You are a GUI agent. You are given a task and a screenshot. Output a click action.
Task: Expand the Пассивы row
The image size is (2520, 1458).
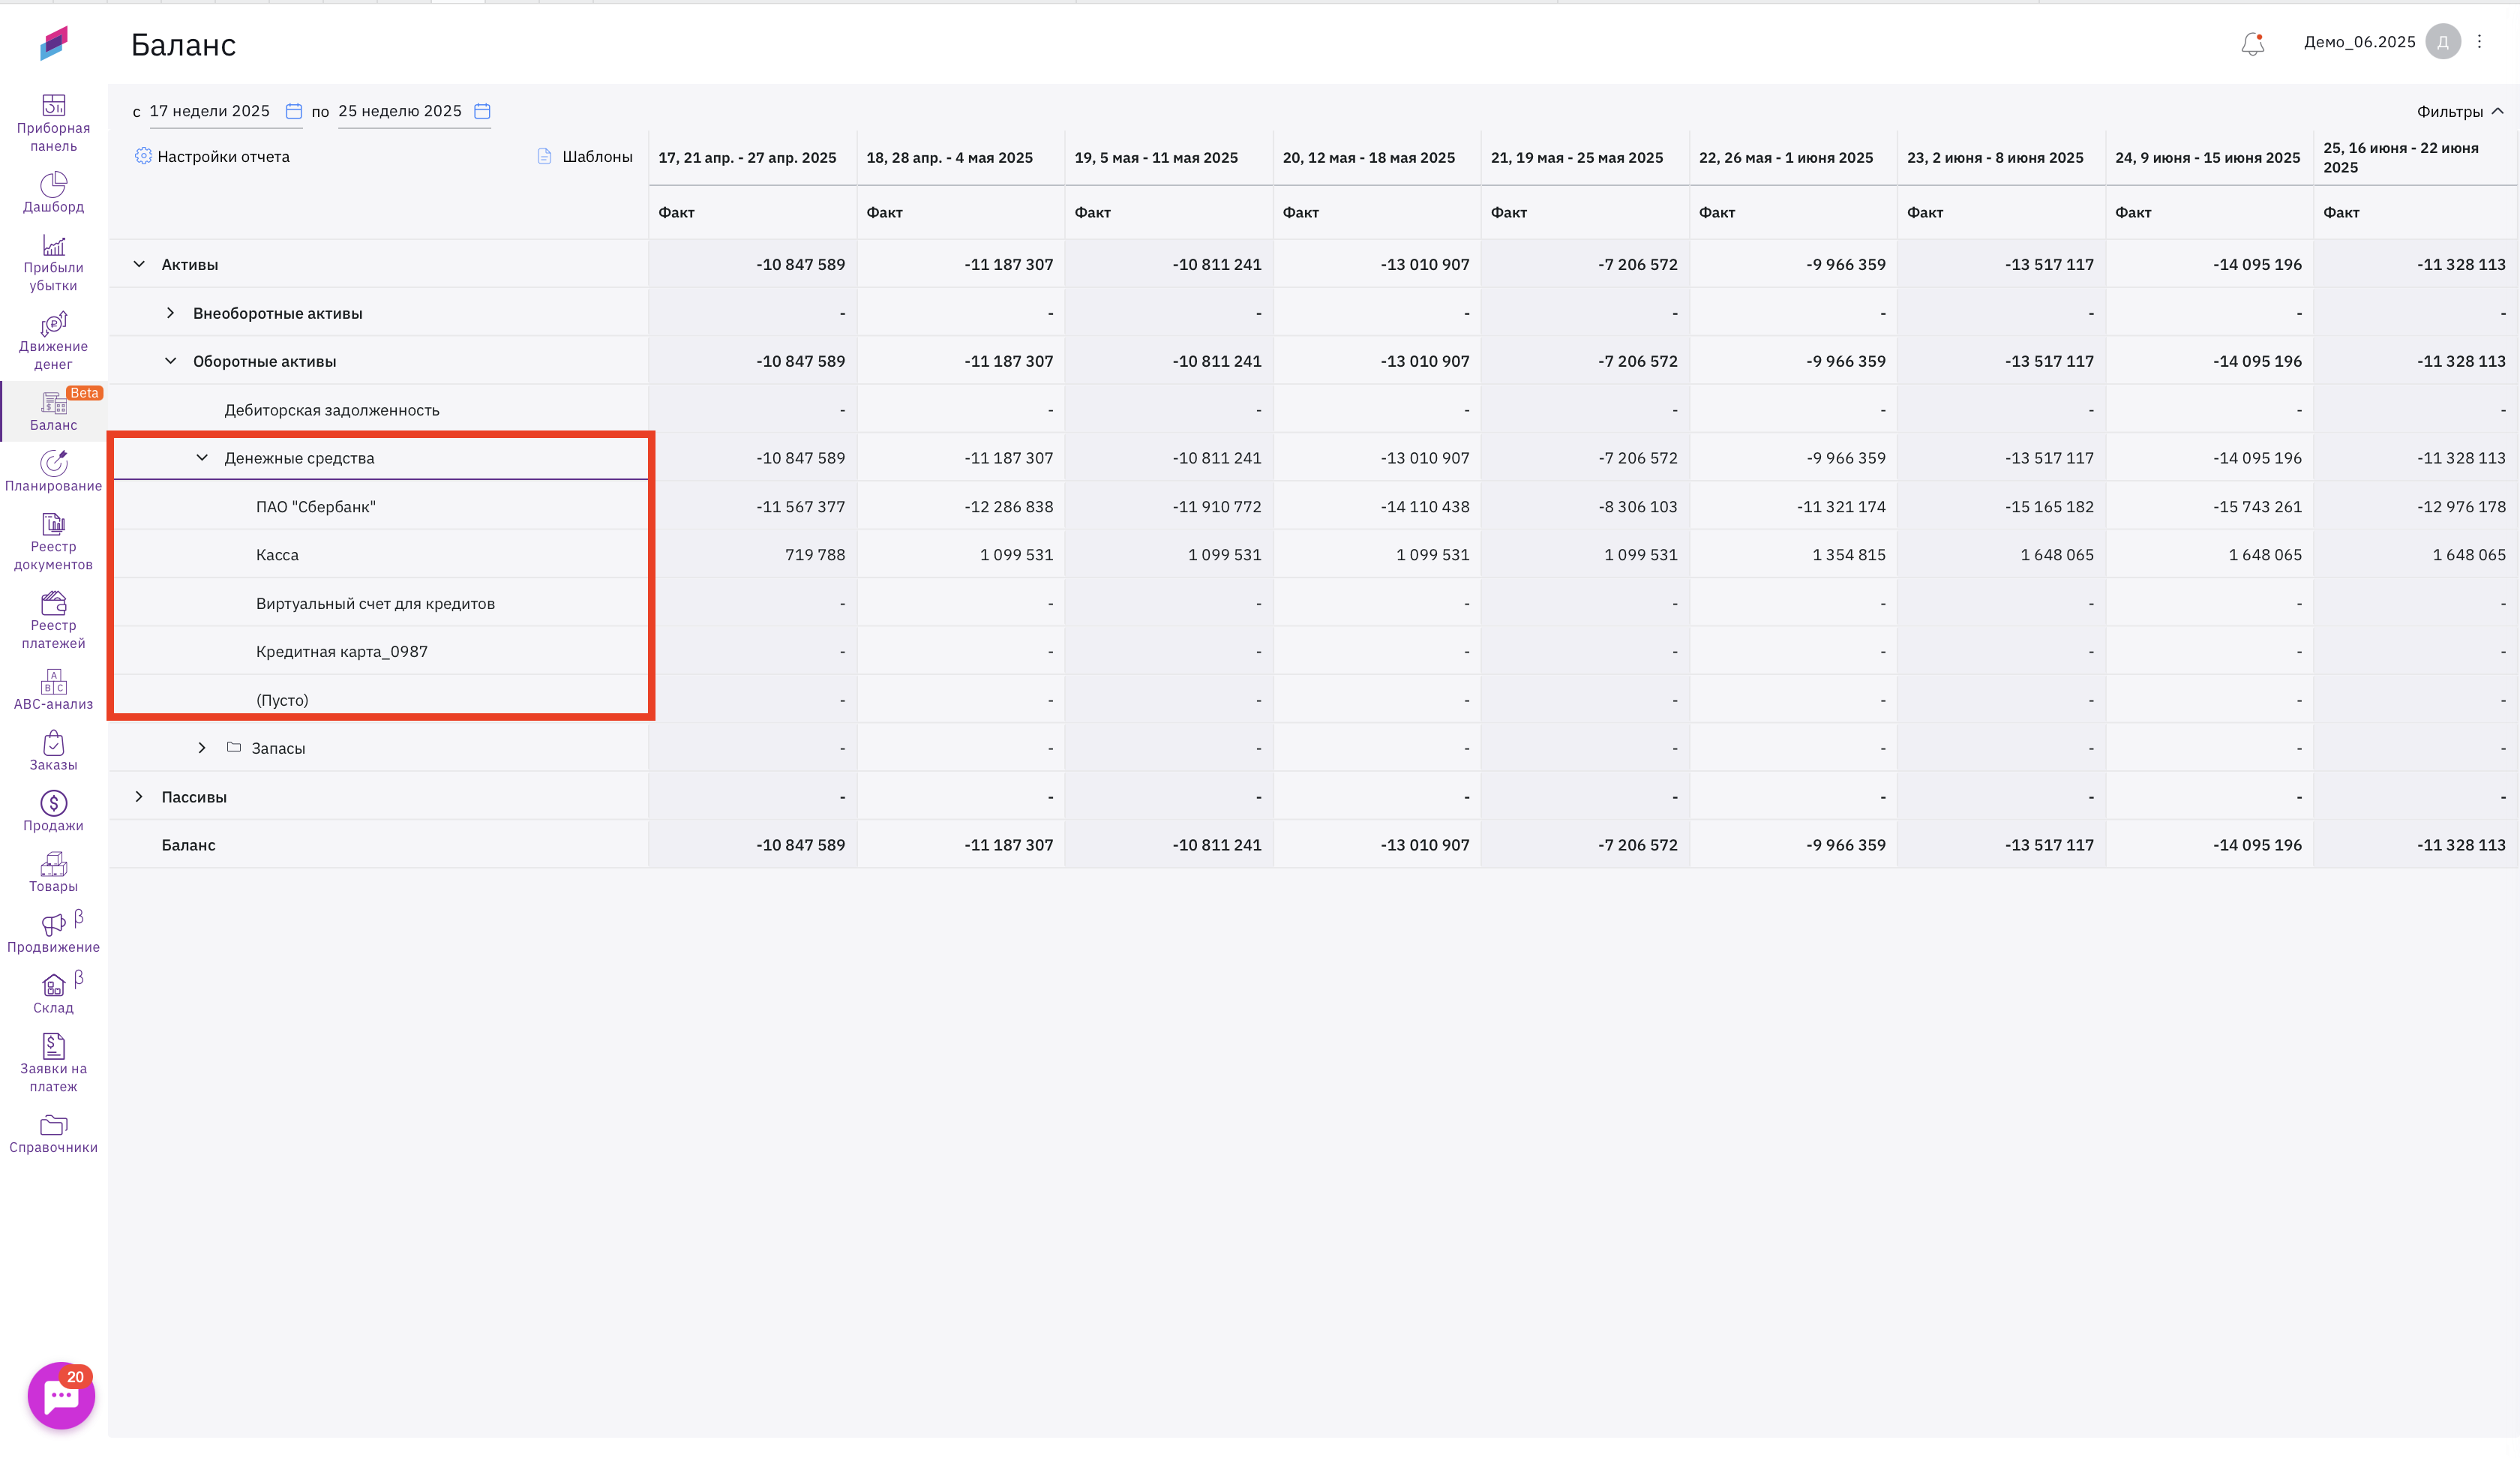139,797
